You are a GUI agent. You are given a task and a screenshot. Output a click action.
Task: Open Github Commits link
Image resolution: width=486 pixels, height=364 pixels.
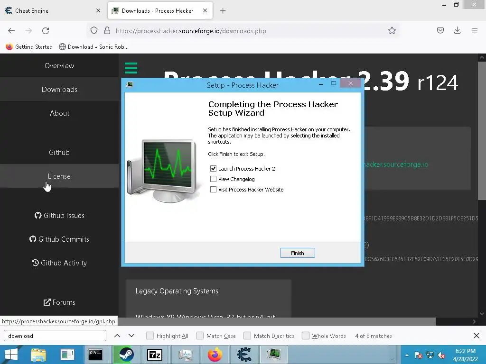tap(59, 239)
